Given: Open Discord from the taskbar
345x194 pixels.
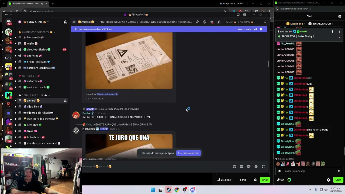Looking at the screenshot, I should (192, 190).
